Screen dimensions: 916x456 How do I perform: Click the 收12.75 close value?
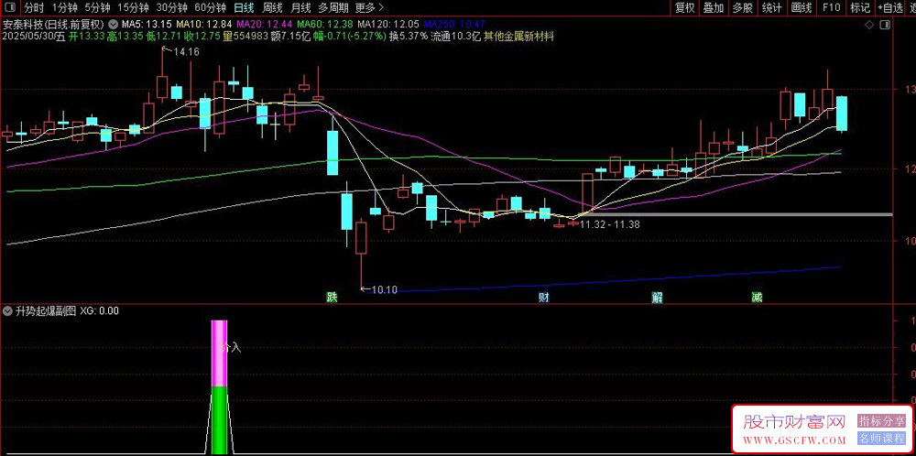(x=202, y=37)
